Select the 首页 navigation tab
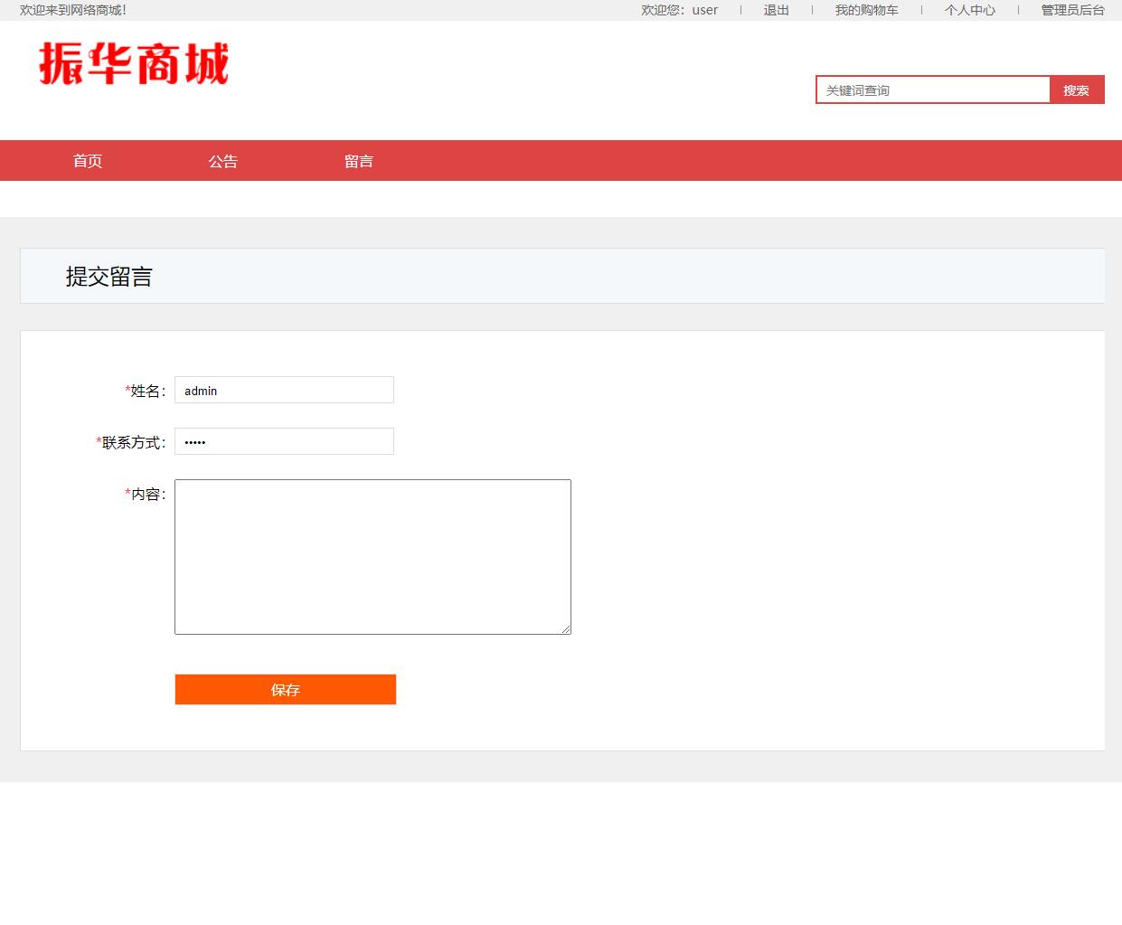 coord(87,160)
